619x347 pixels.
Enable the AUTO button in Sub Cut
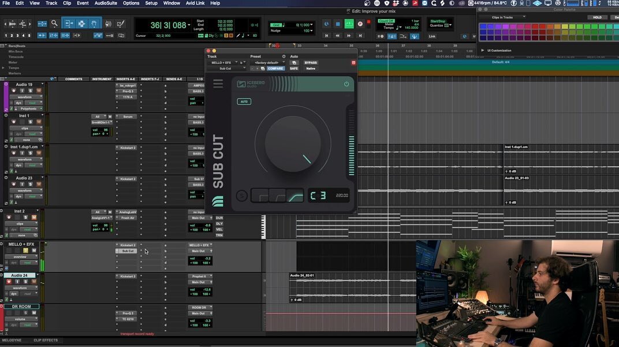(244, 101)
